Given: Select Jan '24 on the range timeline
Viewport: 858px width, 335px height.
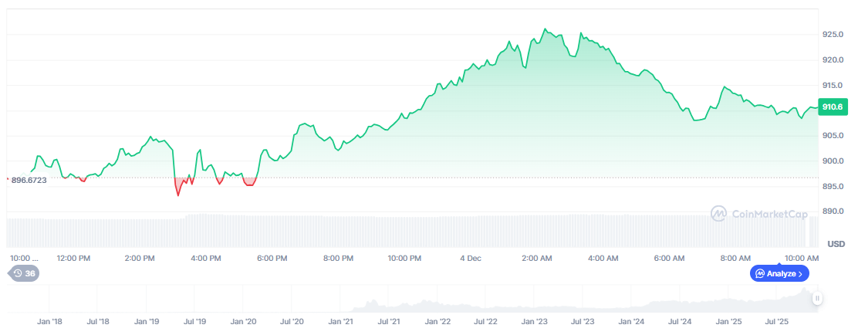Looking at the screenshot, I should click(x=632, y=322).
